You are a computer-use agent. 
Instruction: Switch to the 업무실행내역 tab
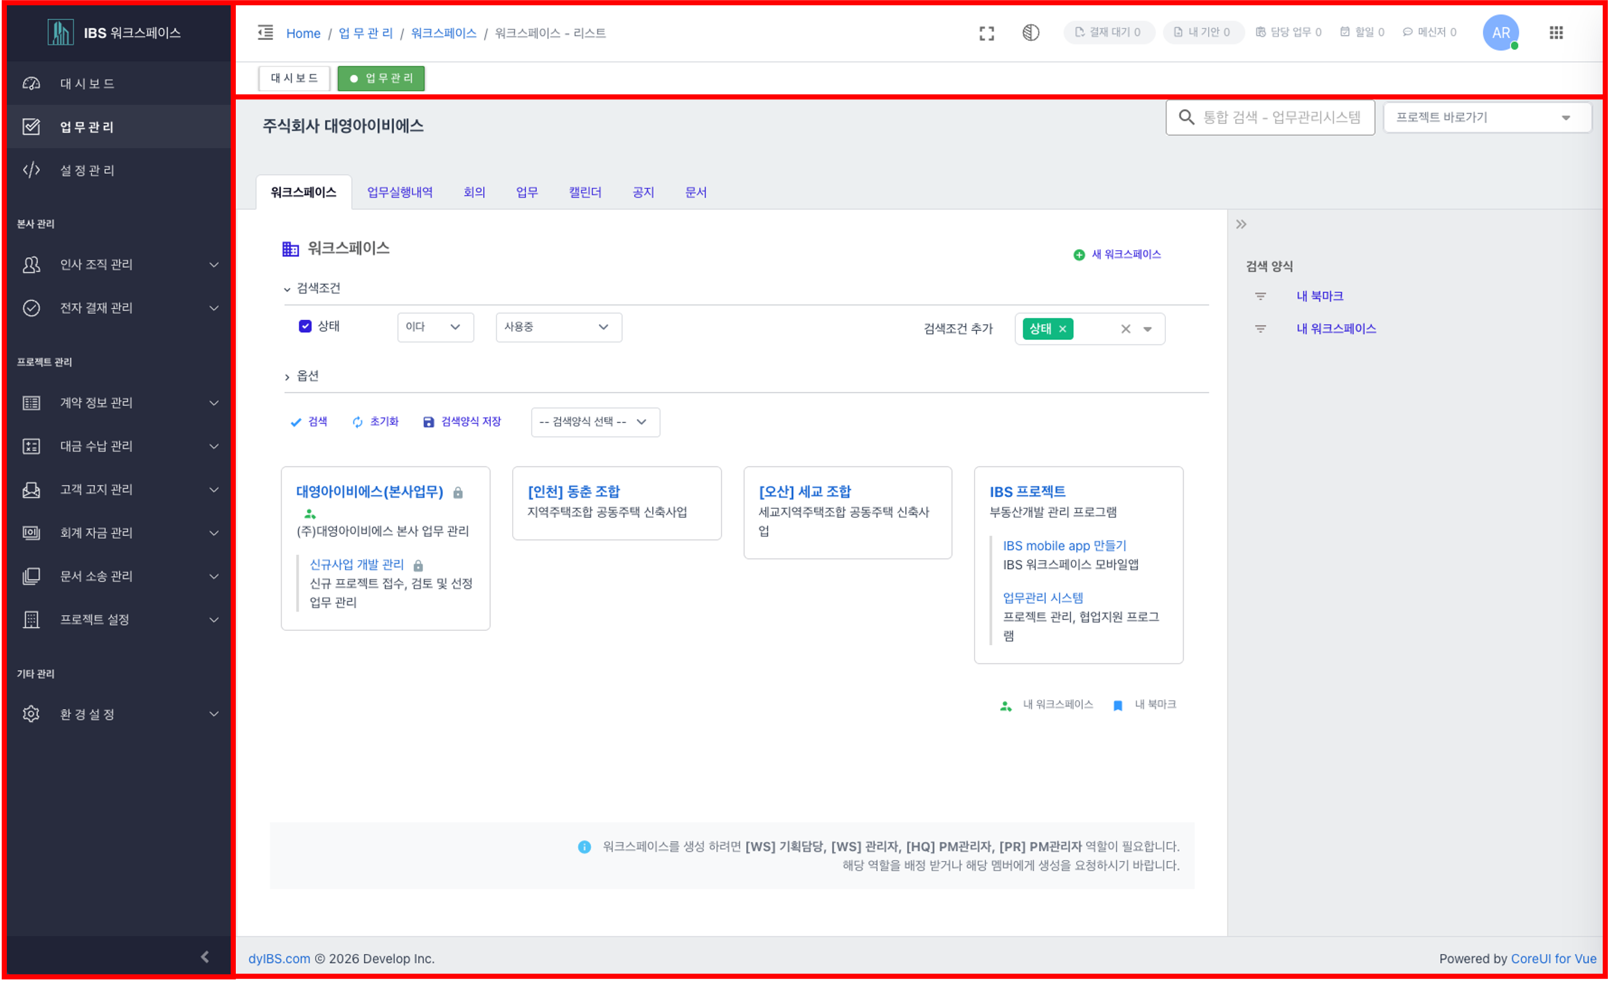(400, 192)
